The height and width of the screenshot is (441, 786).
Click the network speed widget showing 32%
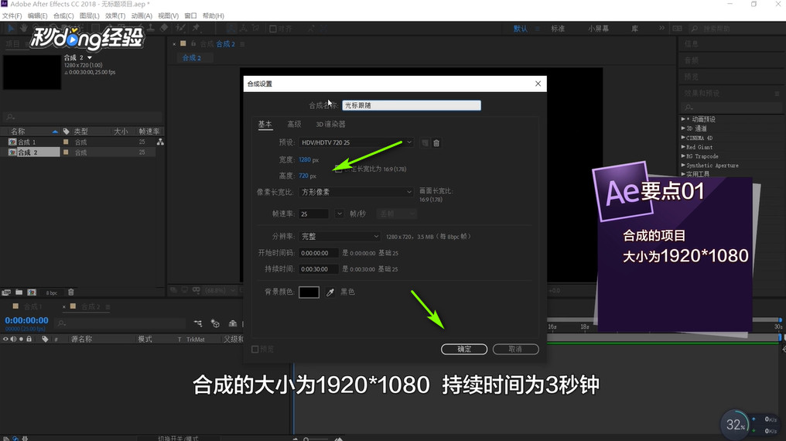tap(735, 425)
